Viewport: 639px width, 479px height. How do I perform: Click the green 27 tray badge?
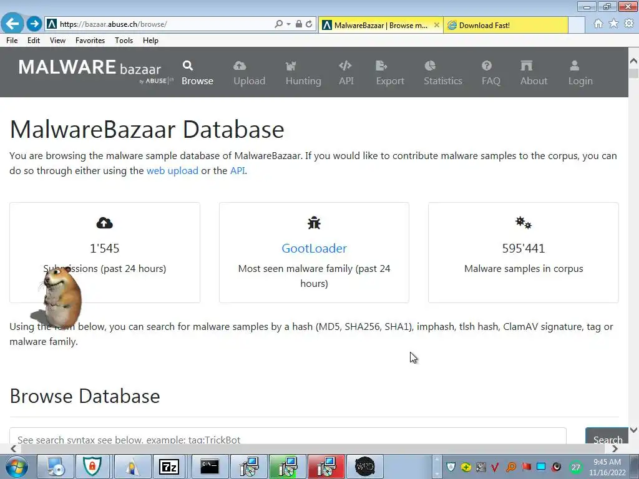(x=576, y=467)
